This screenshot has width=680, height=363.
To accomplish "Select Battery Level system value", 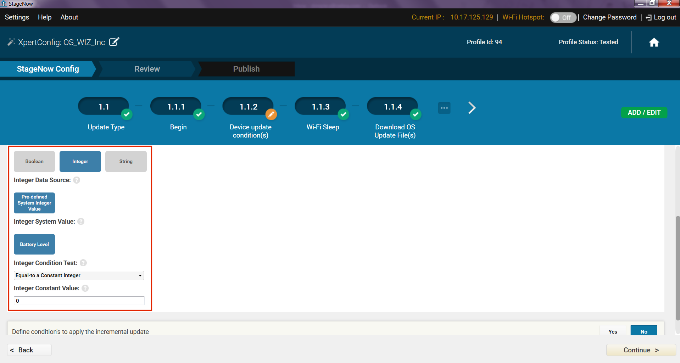I will (34, 244).
